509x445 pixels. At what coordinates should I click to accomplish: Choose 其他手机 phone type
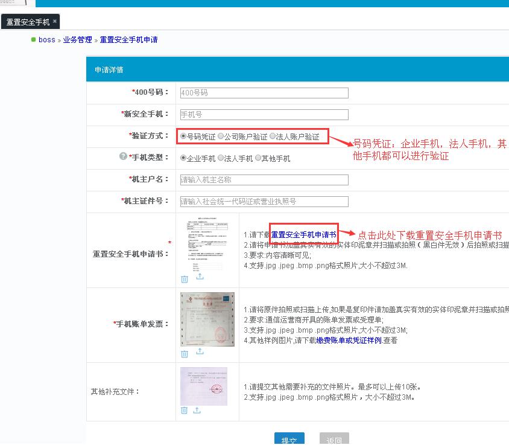[258, 158]
